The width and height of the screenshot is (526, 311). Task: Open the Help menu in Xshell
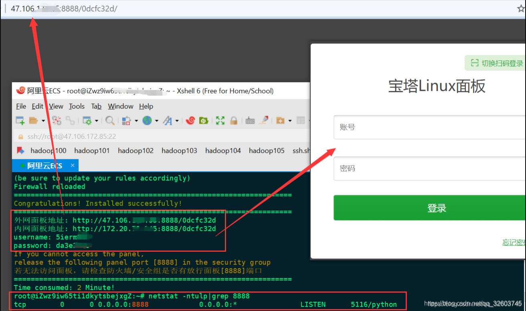click(x=146, y=106)
